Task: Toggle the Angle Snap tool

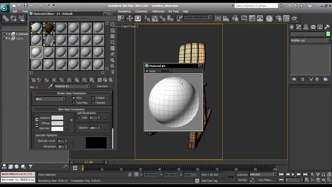Action: click(155, 19)
